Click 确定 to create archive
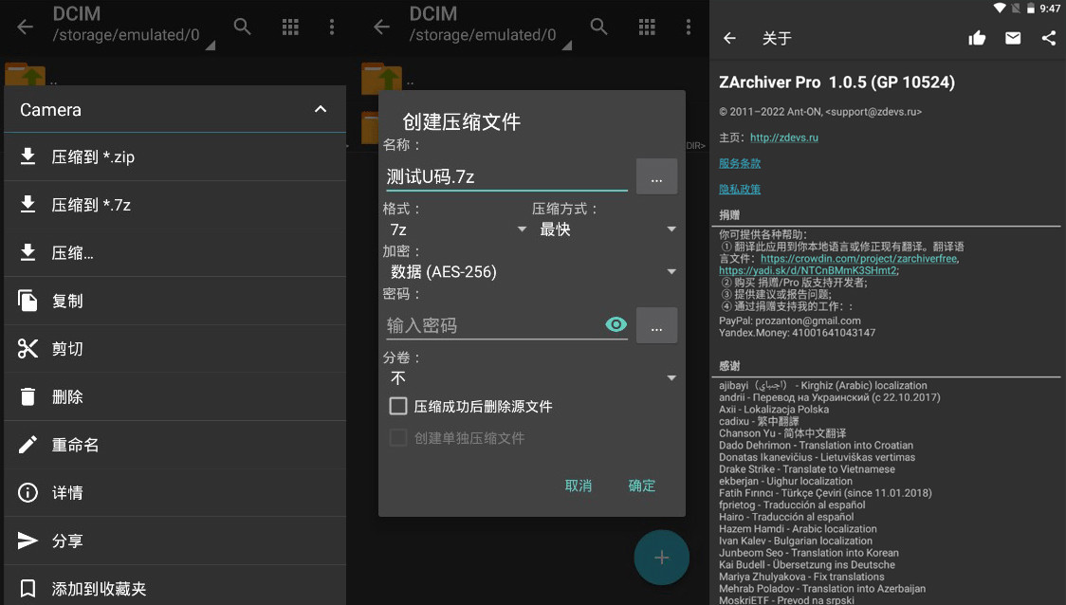The height and width of the screenshot is (605, 1066). (x=642, y=486)
